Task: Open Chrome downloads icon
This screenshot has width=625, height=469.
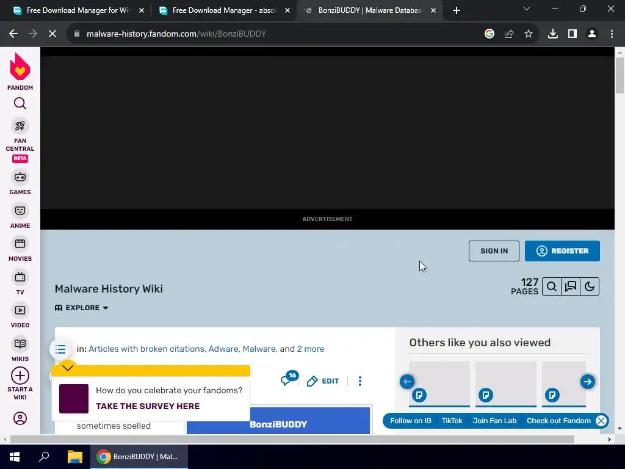Action: [553, 34]
